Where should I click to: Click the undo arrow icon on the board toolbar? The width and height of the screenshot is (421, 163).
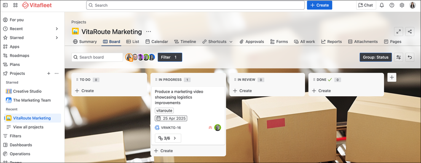pos(410,57)
